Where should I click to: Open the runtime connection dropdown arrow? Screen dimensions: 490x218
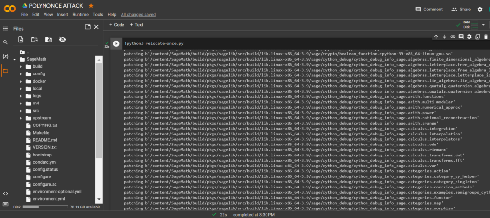pyautogui.click(x=483, y=25)
